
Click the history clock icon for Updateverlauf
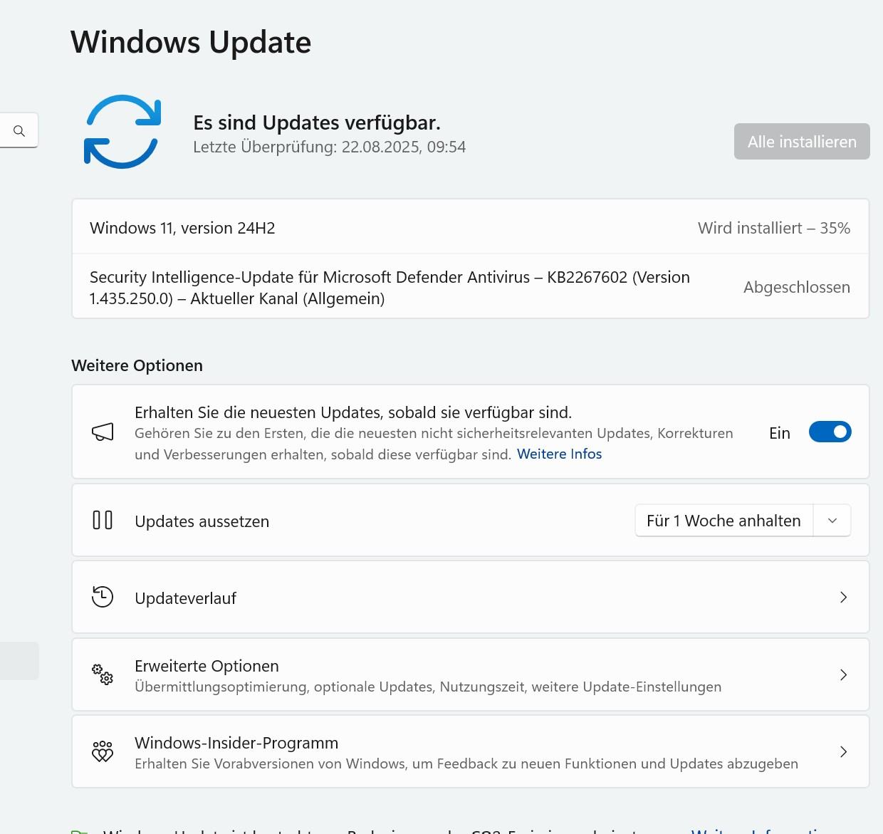tap(103, 597)
